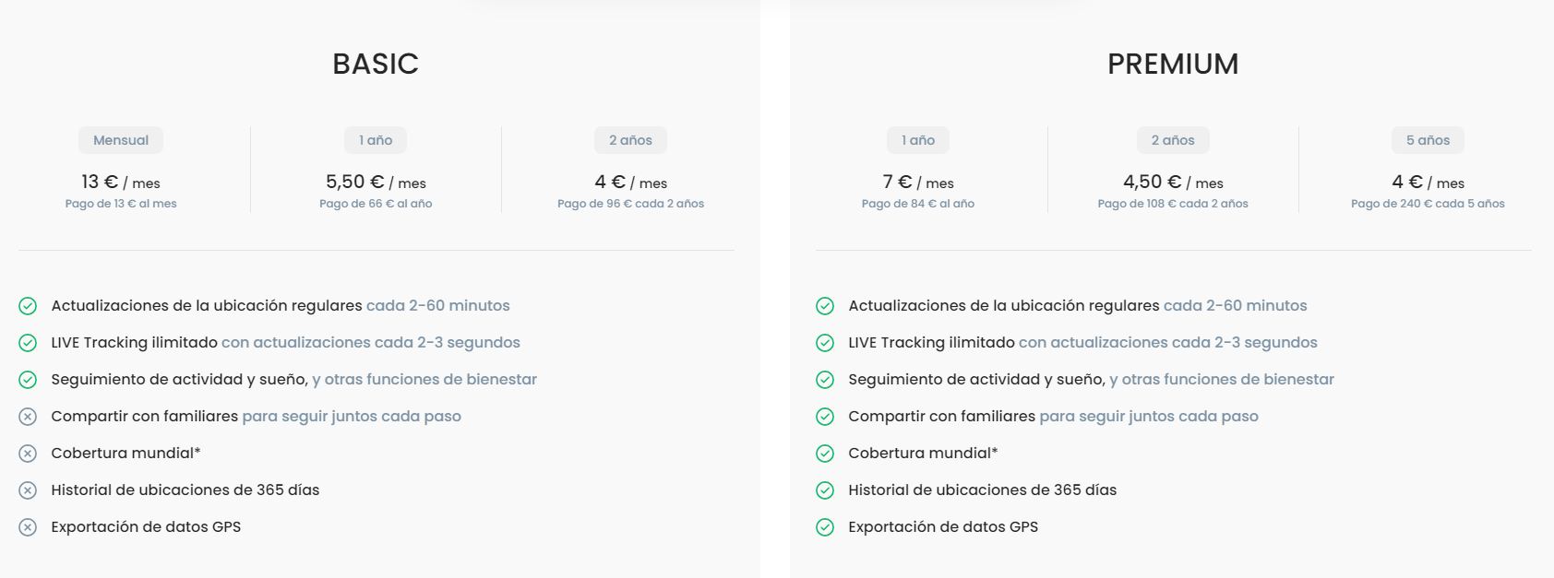Pick the PREMIUM 5 años plan badge
The height and width of the screenshot is (578, 1554).
tap(1428, 140)
